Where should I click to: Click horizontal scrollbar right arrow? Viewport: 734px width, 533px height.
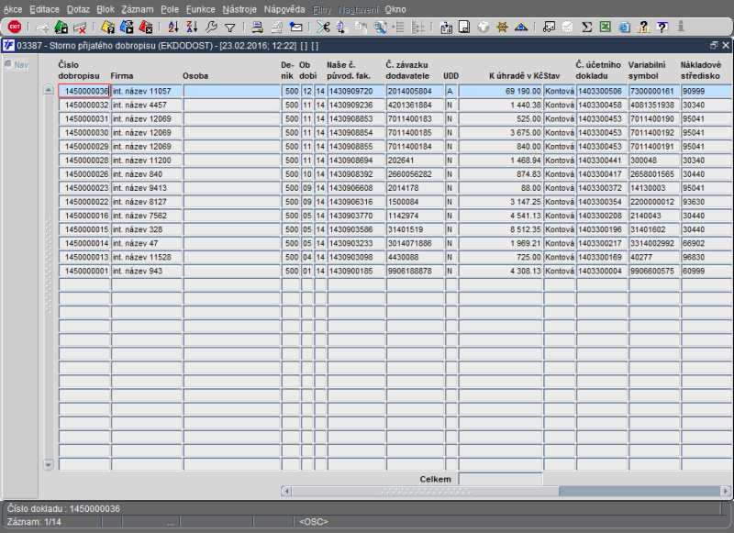(x=726, y=491)
